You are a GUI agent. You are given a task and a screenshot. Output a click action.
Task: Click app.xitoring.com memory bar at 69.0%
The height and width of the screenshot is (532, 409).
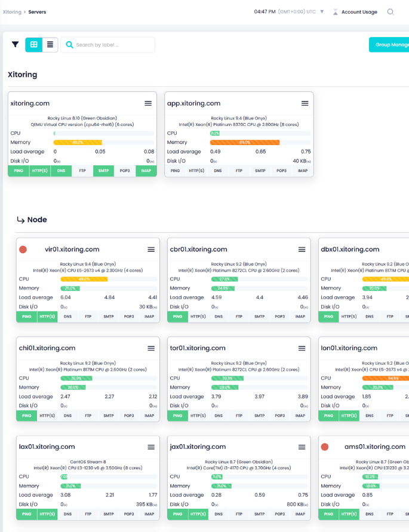click(x=245, y=143)
